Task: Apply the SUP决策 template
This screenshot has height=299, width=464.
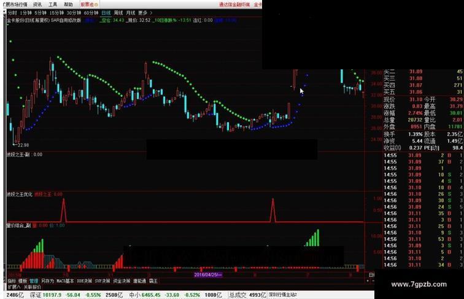Action: click(x=102, y=281)
